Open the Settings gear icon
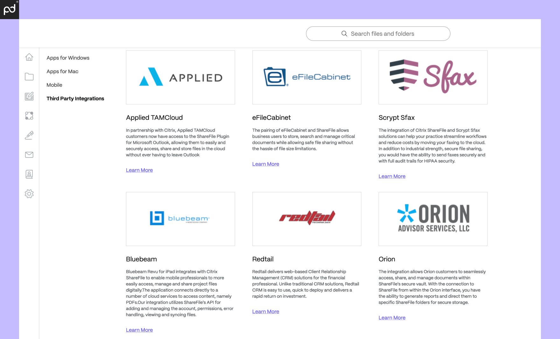This screenshot has width=560, height=339. [29, 194]
